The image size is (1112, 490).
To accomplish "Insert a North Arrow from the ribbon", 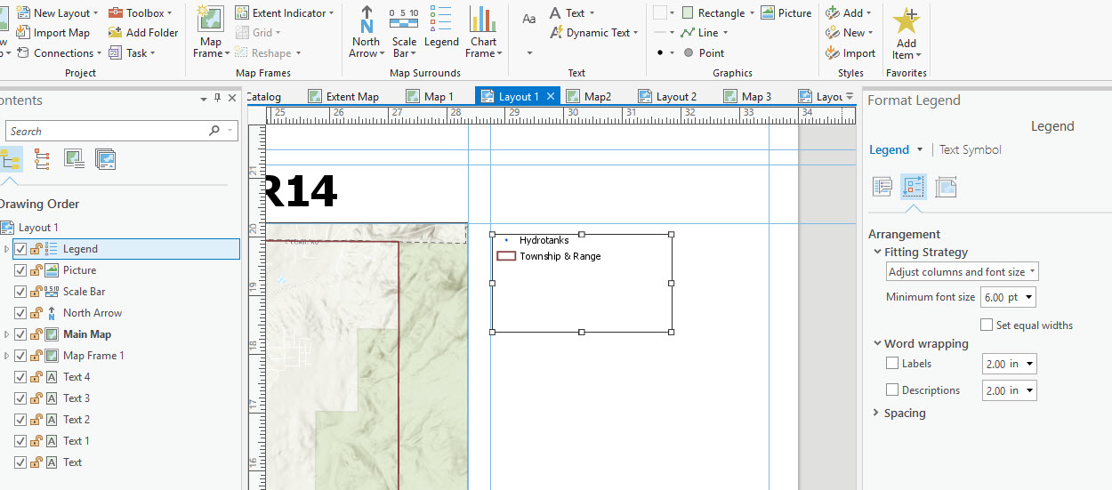I will 366,32.
